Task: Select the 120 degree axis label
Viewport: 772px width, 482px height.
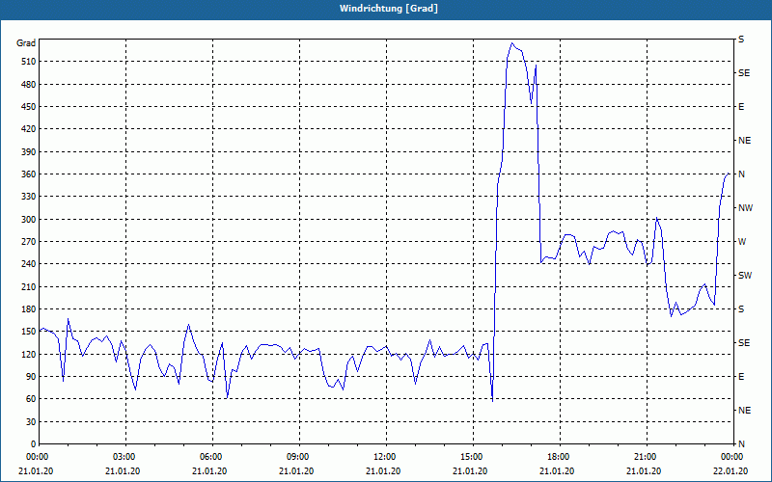Action: pos(29,354)
